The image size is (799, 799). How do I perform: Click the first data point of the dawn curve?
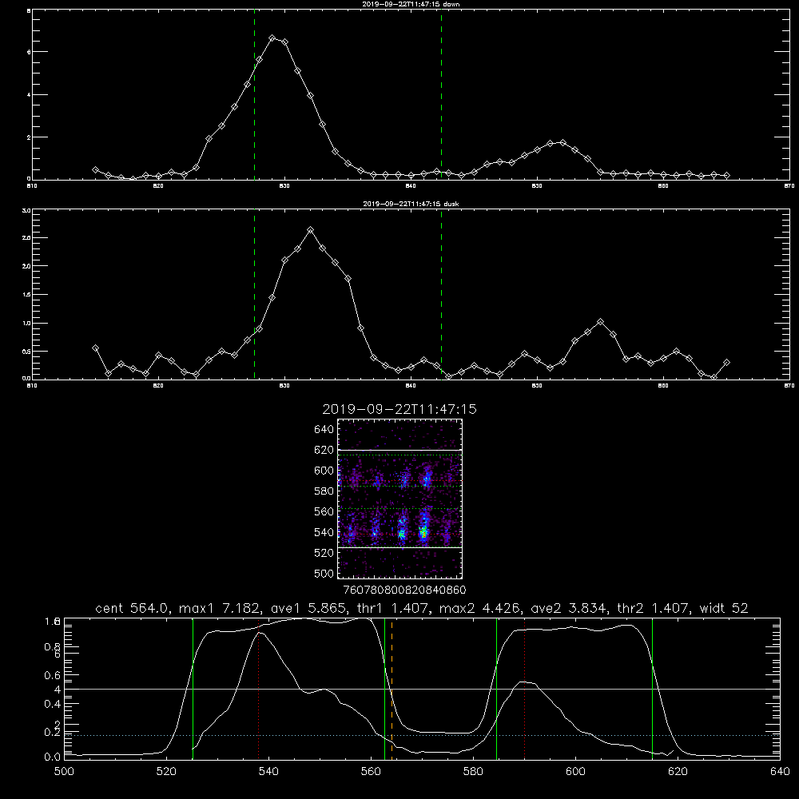95,169
